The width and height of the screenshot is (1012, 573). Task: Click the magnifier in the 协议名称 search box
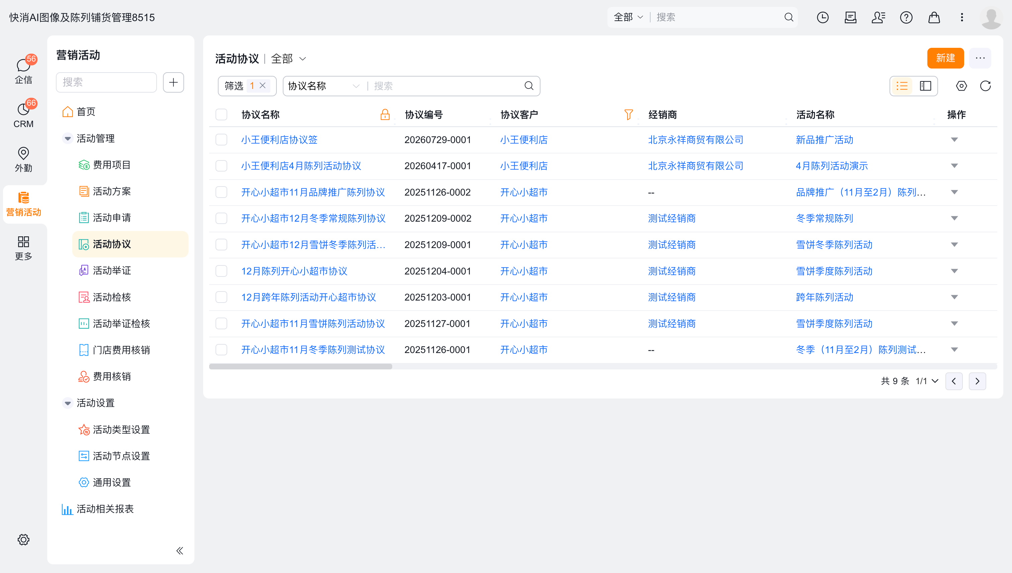pos(529,86)
